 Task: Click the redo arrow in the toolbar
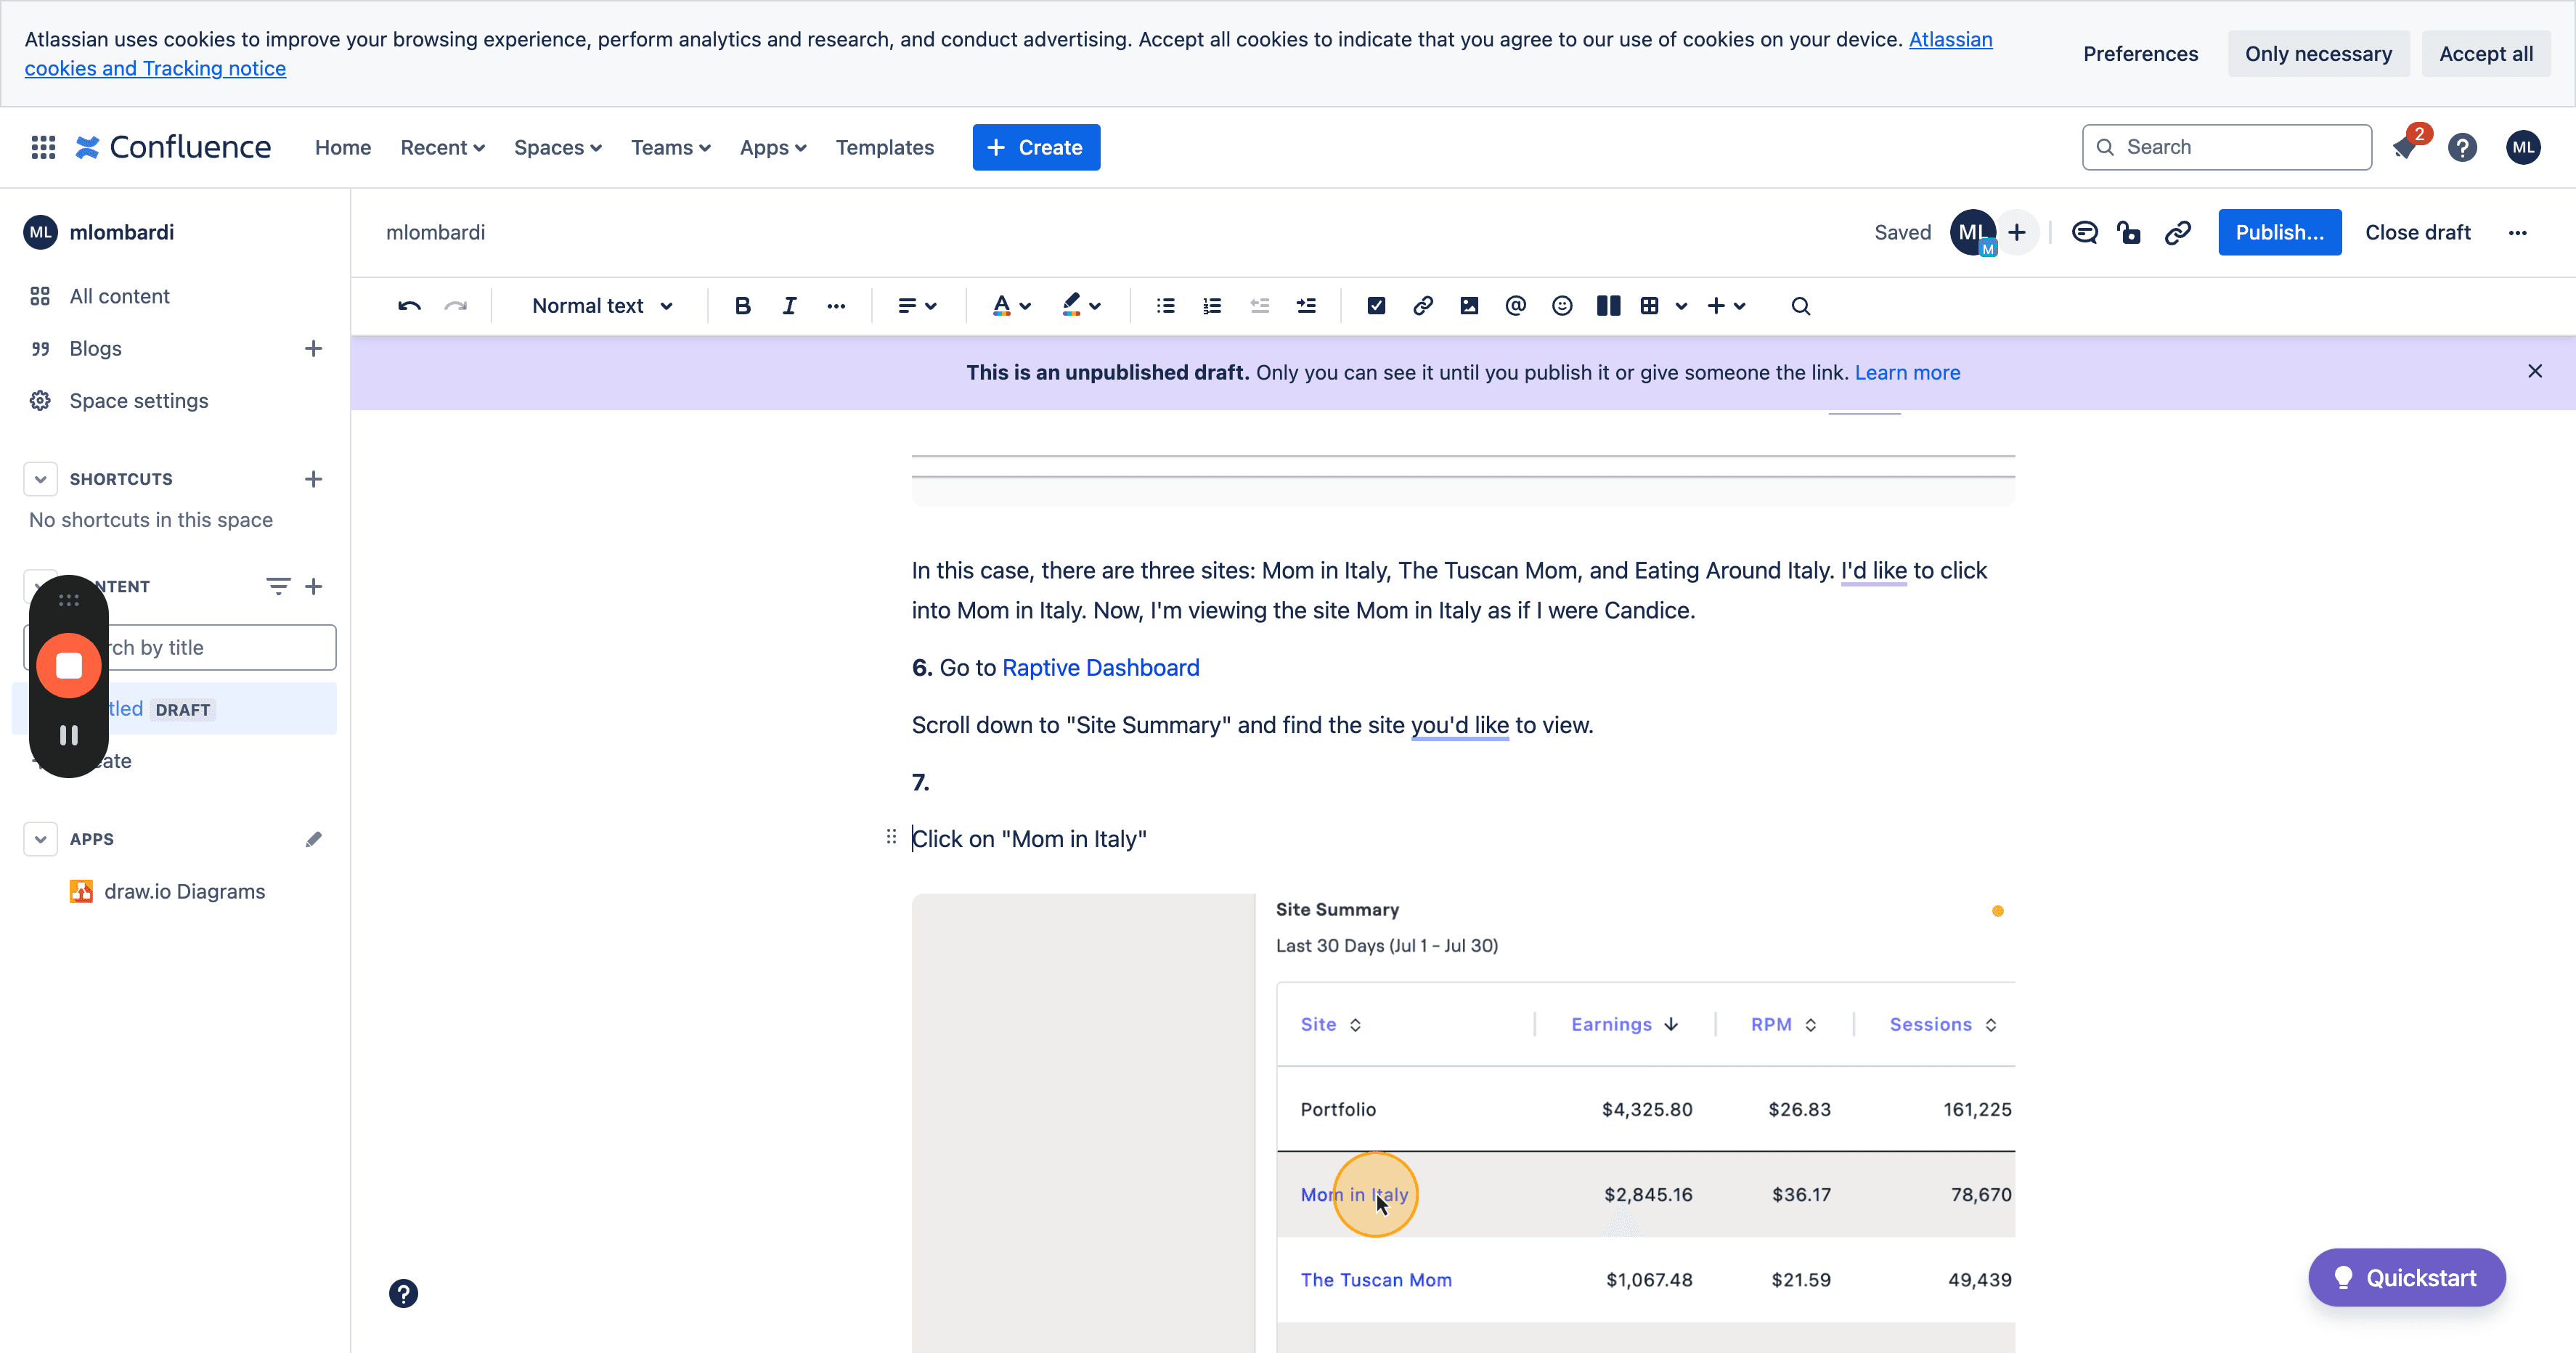(x=456, y=306)
